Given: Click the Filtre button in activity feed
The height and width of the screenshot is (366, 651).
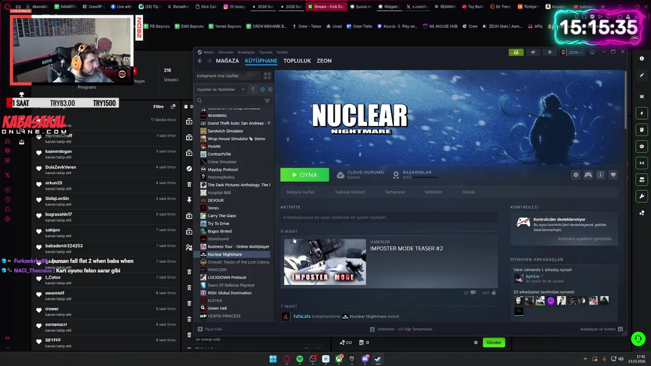Looking at the screenshot, I should tap(159, 107).
